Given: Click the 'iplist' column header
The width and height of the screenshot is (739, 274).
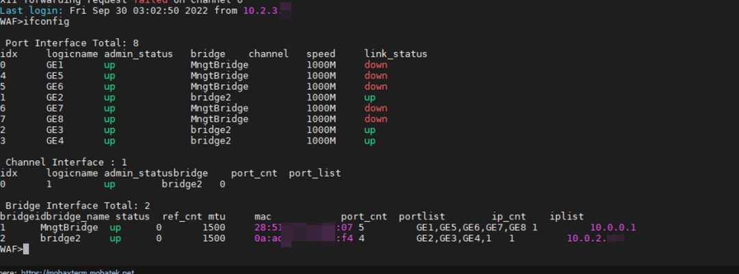Looking at the screenshot, I should (x=567, y=217).
